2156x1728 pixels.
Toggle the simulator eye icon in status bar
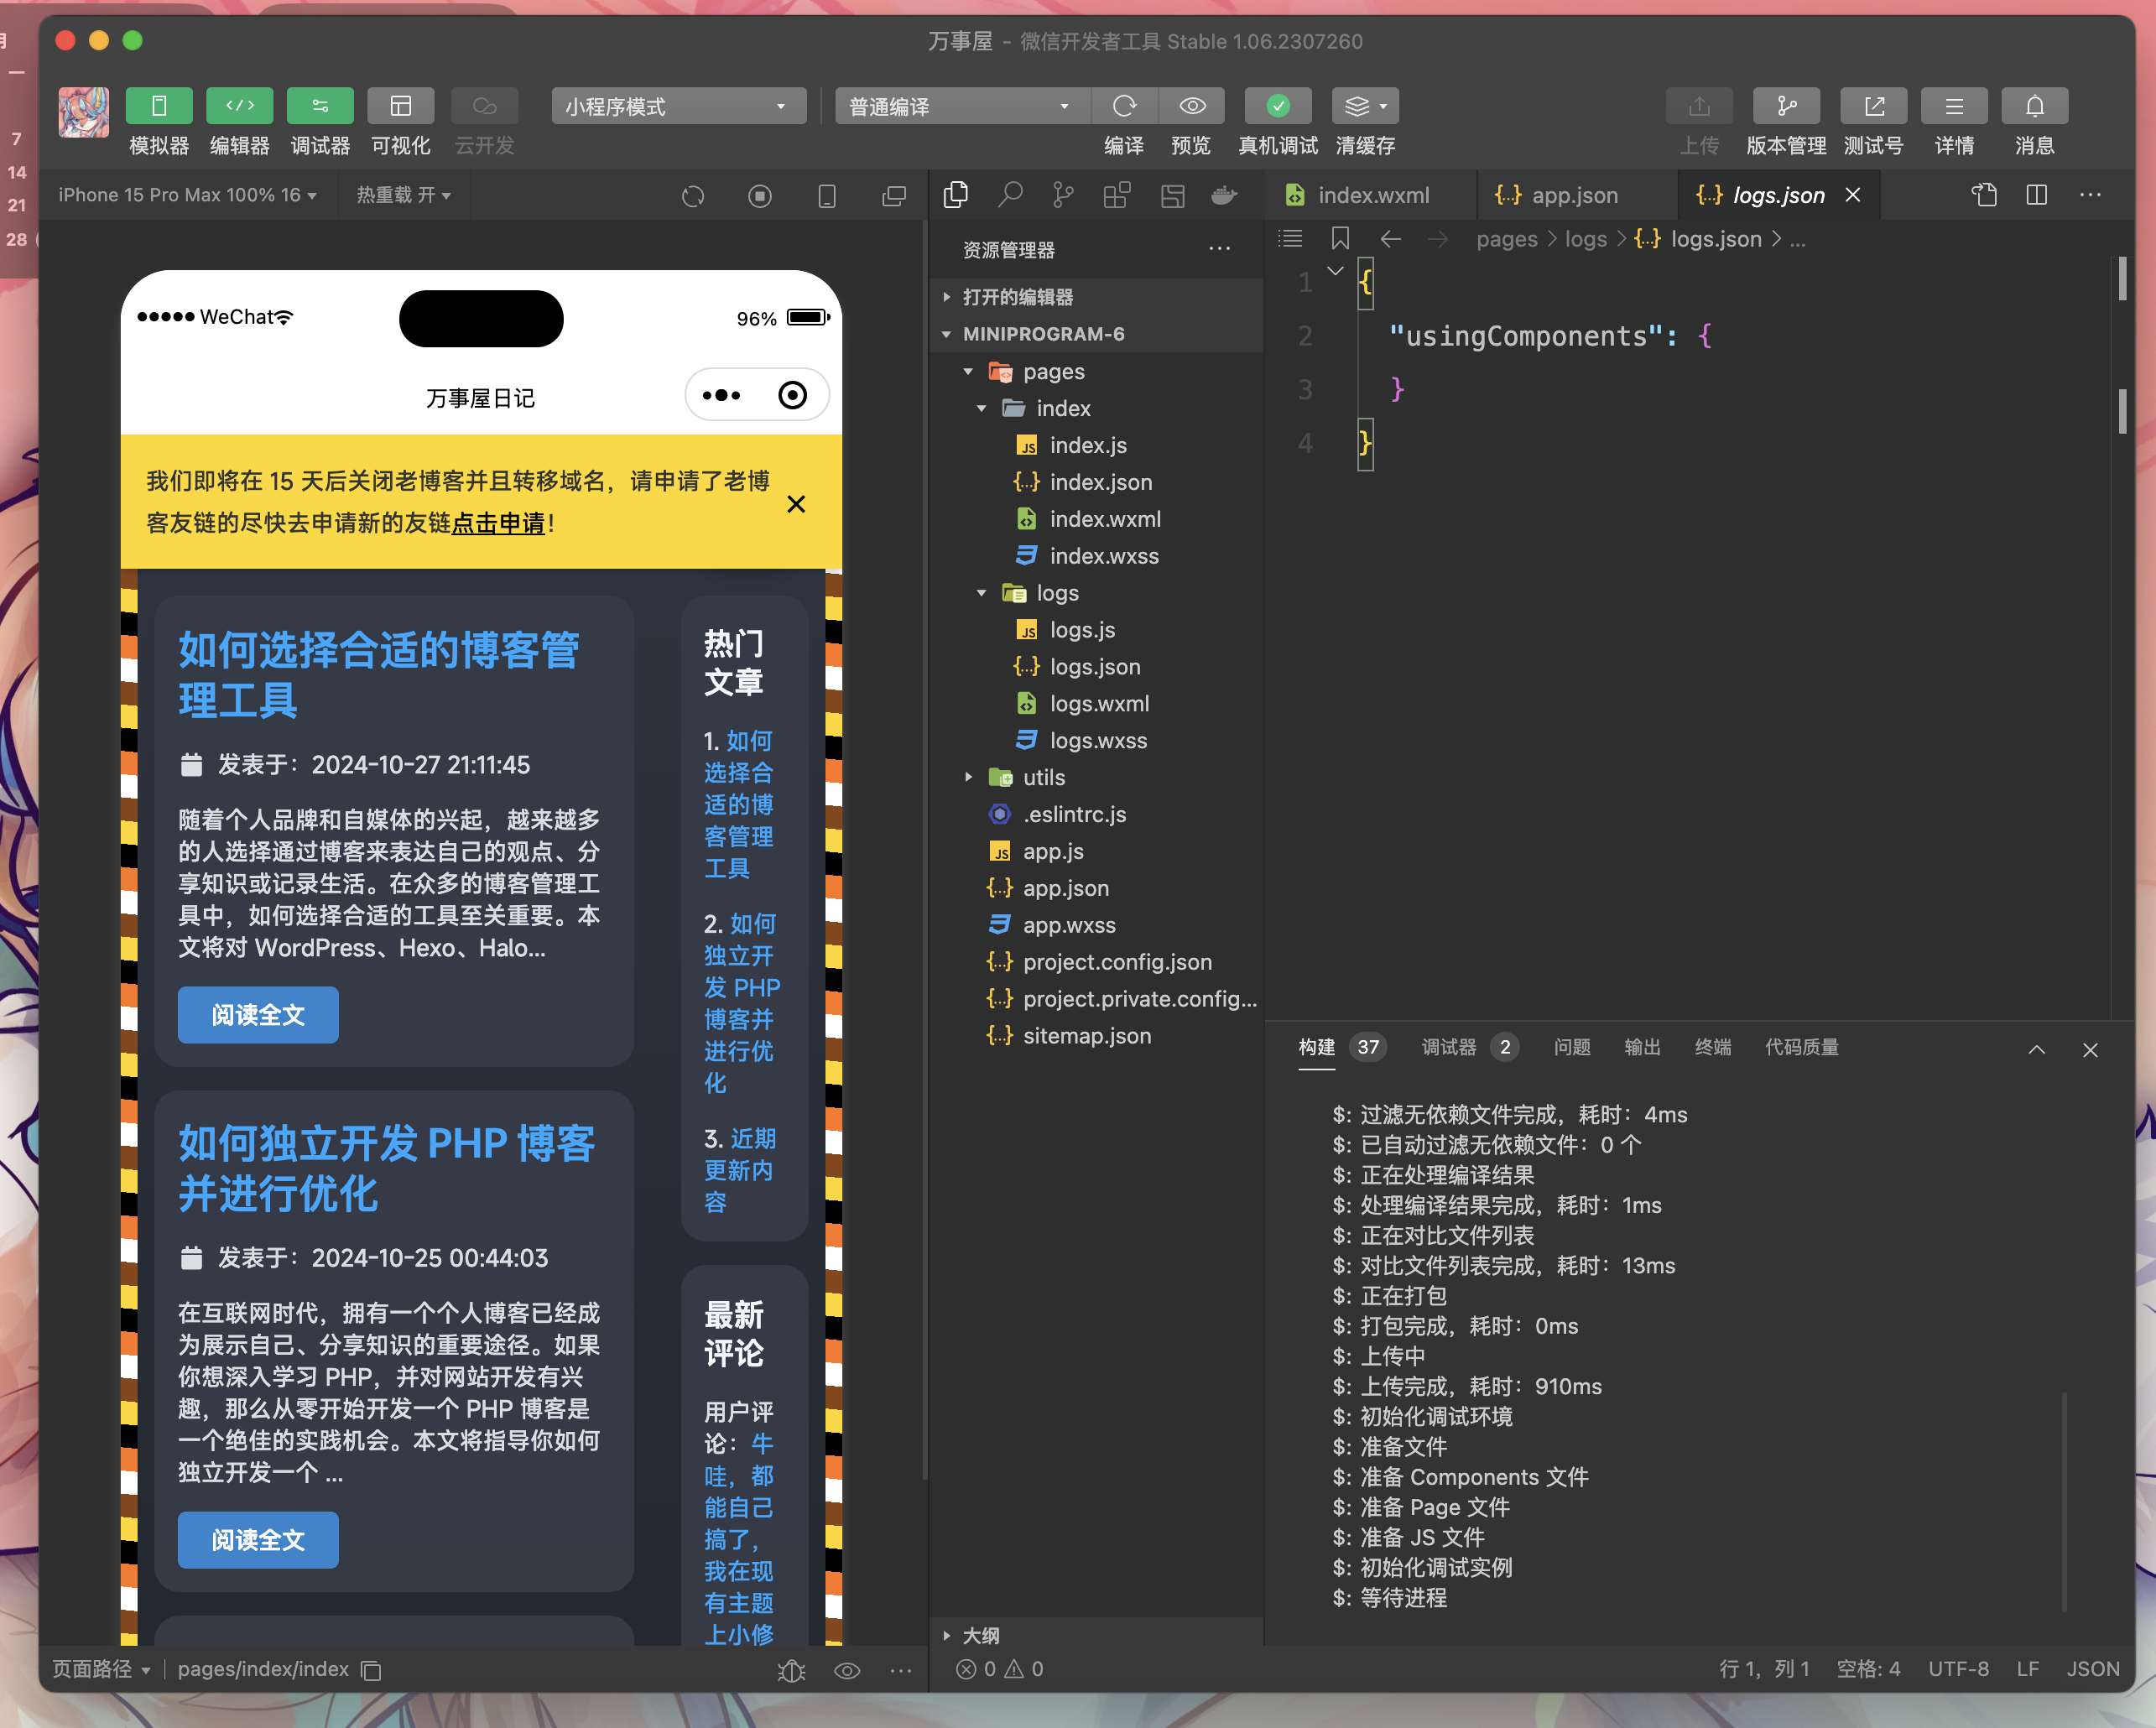(847, 1670)
